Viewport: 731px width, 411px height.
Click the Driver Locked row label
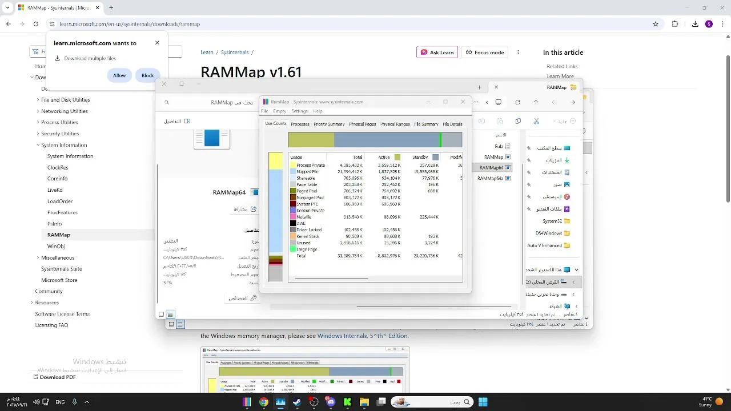(309, 229)
